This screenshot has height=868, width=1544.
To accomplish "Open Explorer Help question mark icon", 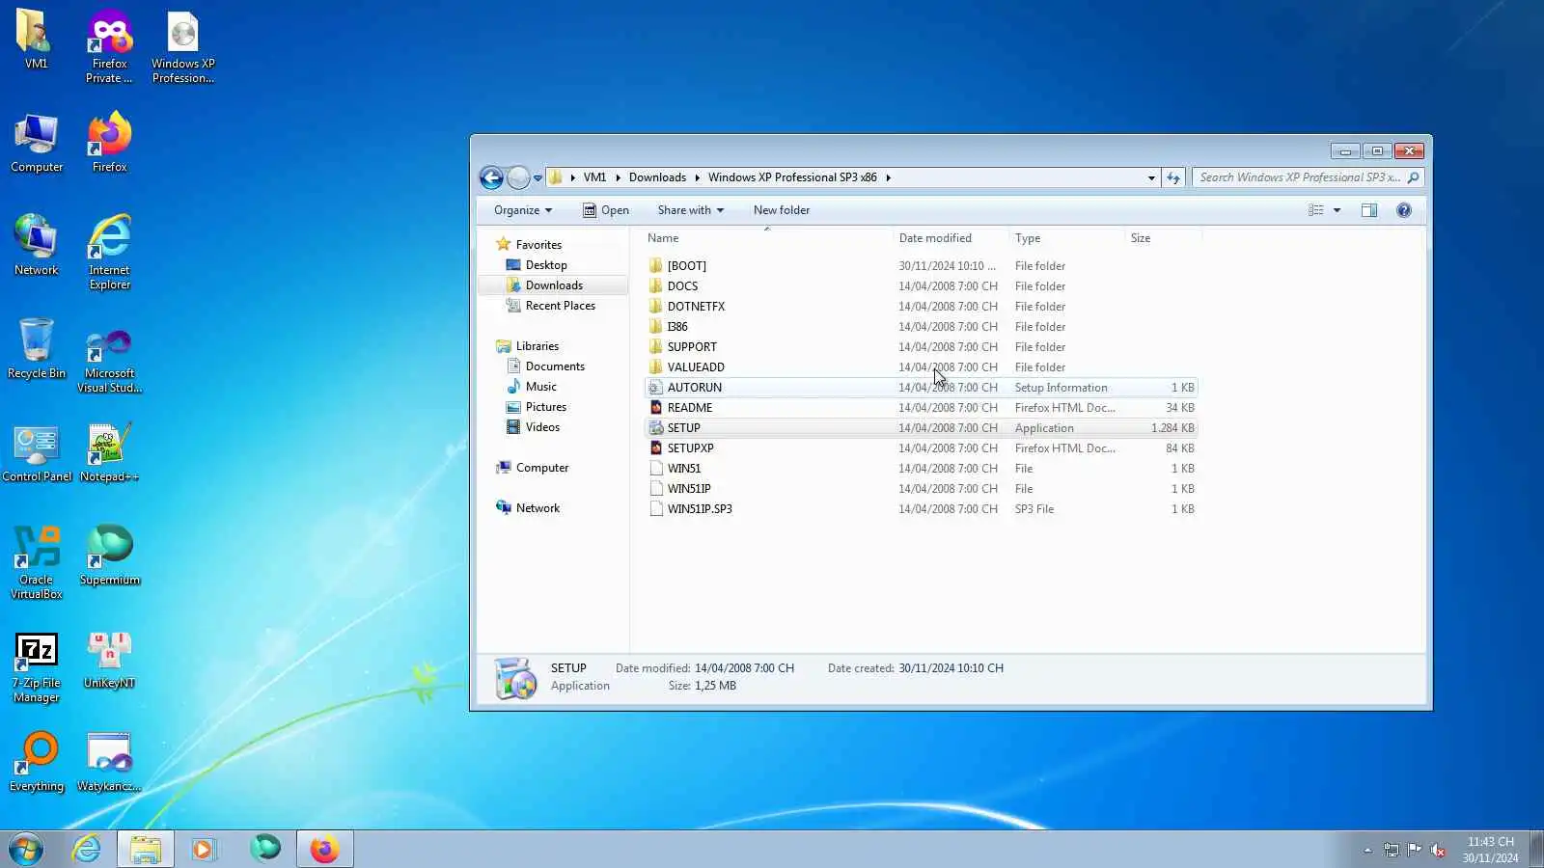I will (x=1404, y=210).
